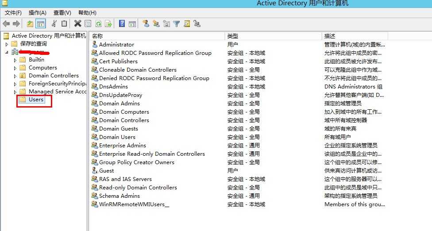The width and height of the screenshot is (432, 231).
Task: Select the Computers folder label
Action: pos(42,67)
